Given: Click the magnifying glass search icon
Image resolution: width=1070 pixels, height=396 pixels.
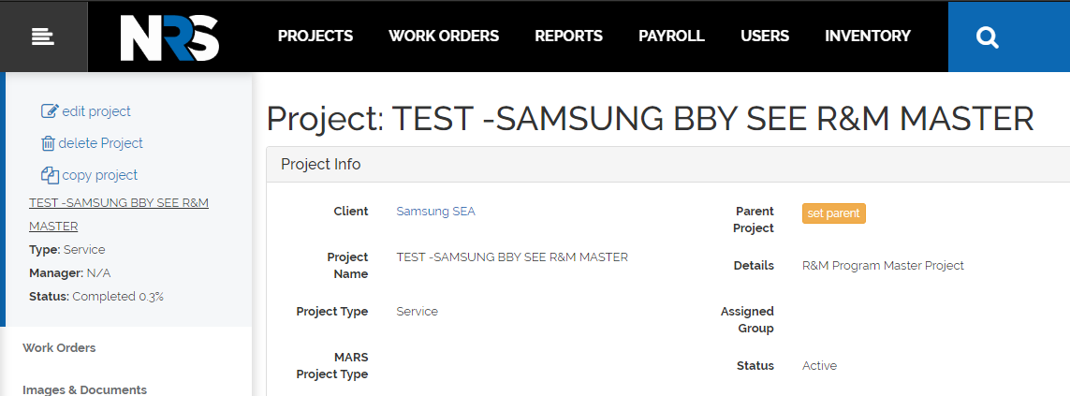Looking at the screenshot, I should click(988, 37).
